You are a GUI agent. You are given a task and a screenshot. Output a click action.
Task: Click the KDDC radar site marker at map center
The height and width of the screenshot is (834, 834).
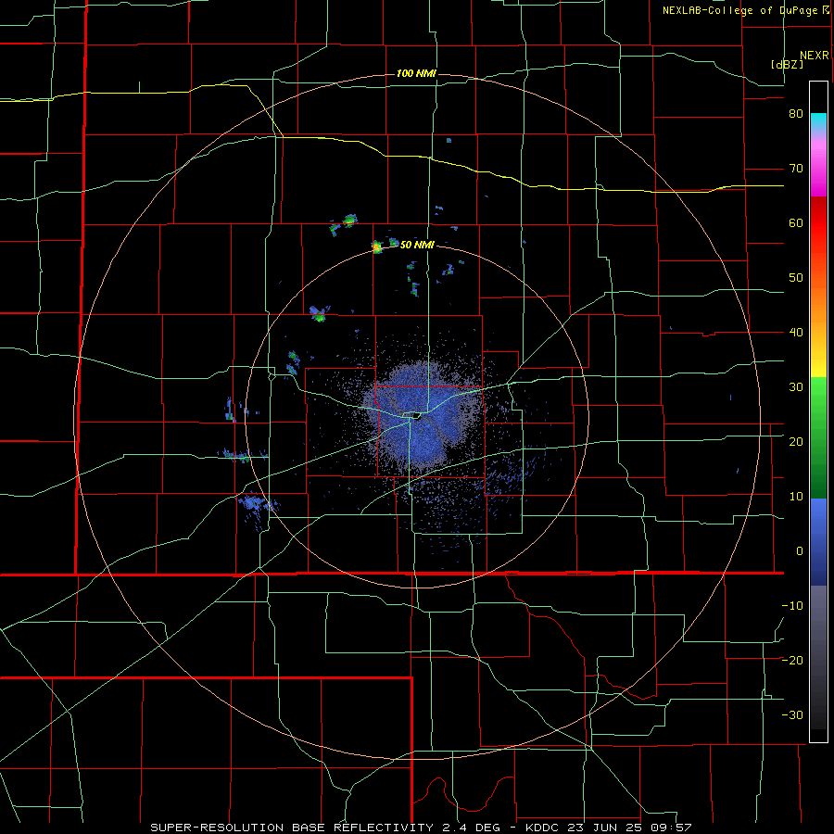(x=416, y=416)
